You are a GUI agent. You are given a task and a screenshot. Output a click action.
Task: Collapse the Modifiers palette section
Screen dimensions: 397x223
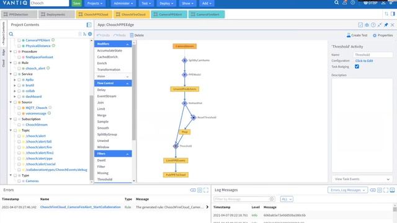(x=127, y=44)
